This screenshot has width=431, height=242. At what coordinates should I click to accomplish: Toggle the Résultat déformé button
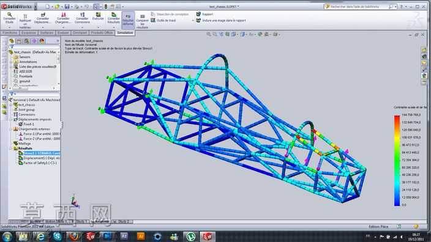(x=128, y=20)
